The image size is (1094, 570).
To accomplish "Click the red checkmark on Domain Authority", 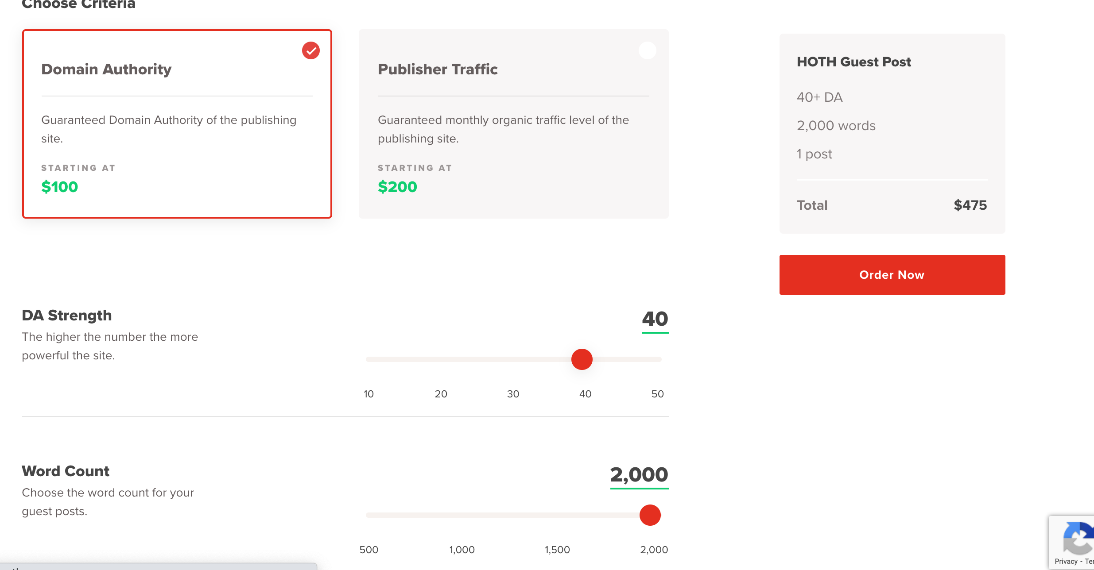I will tap(311, 50).
